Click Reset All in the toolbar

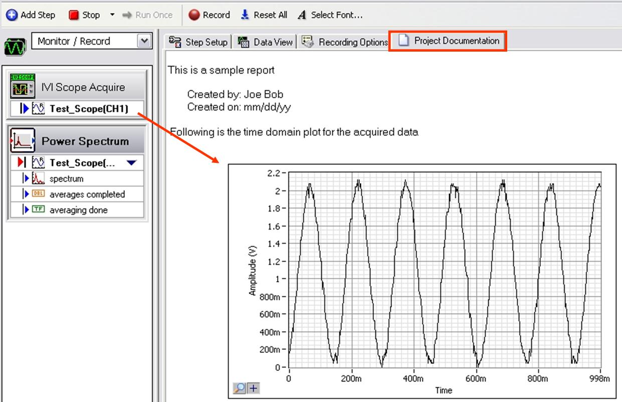click(264, 15)
